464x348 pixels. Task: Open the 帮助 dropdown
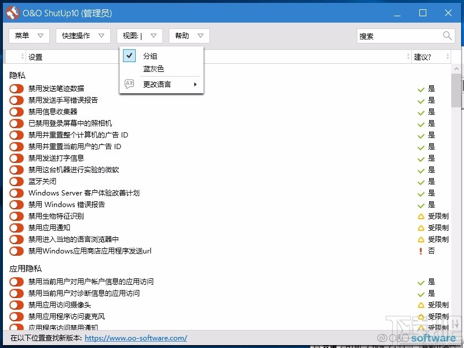pyautogui.click(x=190, y=36)
